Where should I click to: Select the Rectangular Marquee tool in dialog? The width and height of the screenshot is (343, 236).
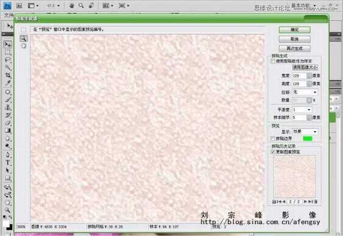point(23,29)
